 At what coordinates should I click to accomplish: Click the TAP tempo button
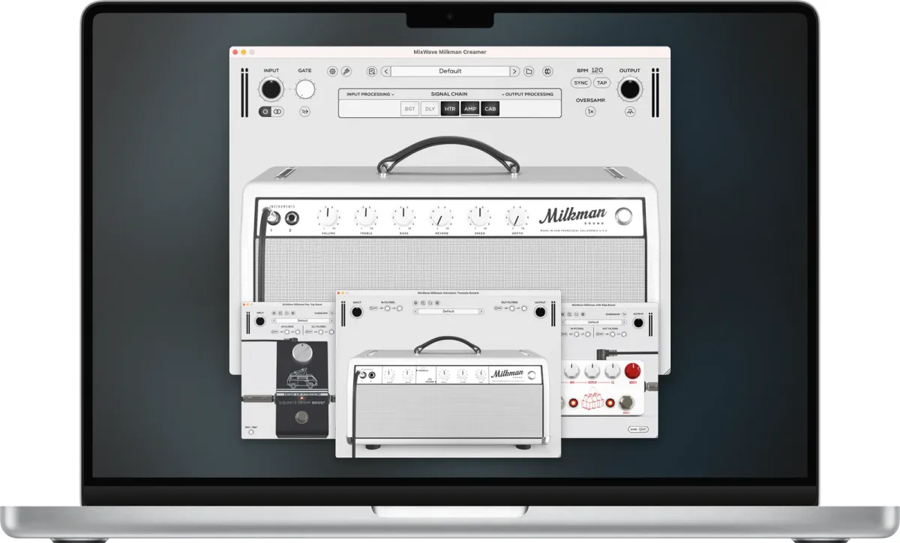tap(602, 83)
